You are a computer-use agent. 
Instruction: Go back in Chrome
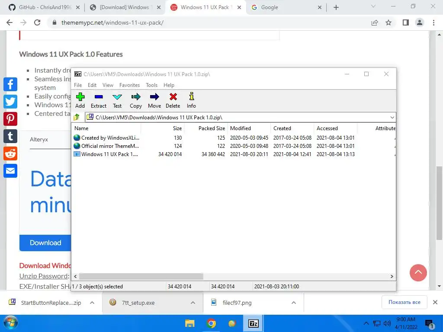(x=10, y=22)
